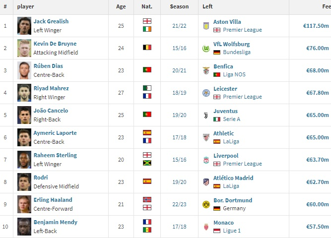The image size is (331, 238).
Task: Click the Premier League link under Aston Villa
Action: (x=242, y=30)
